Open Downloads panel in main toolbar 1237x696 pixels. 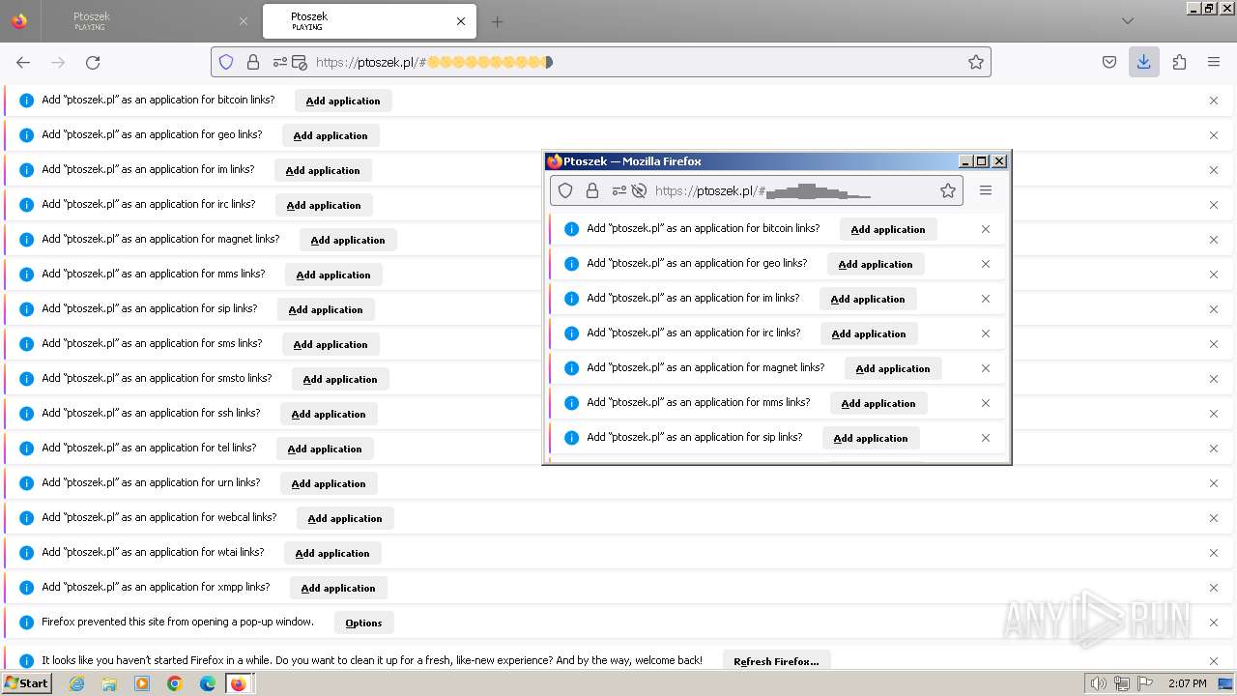click(x=1144, y=62)
